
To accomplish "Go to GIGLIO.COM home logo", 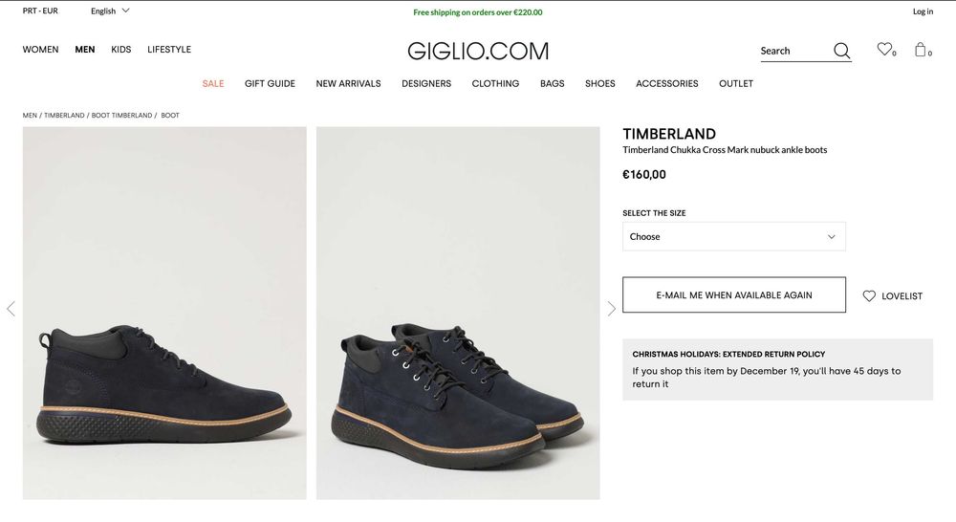I will click(478, 51).
